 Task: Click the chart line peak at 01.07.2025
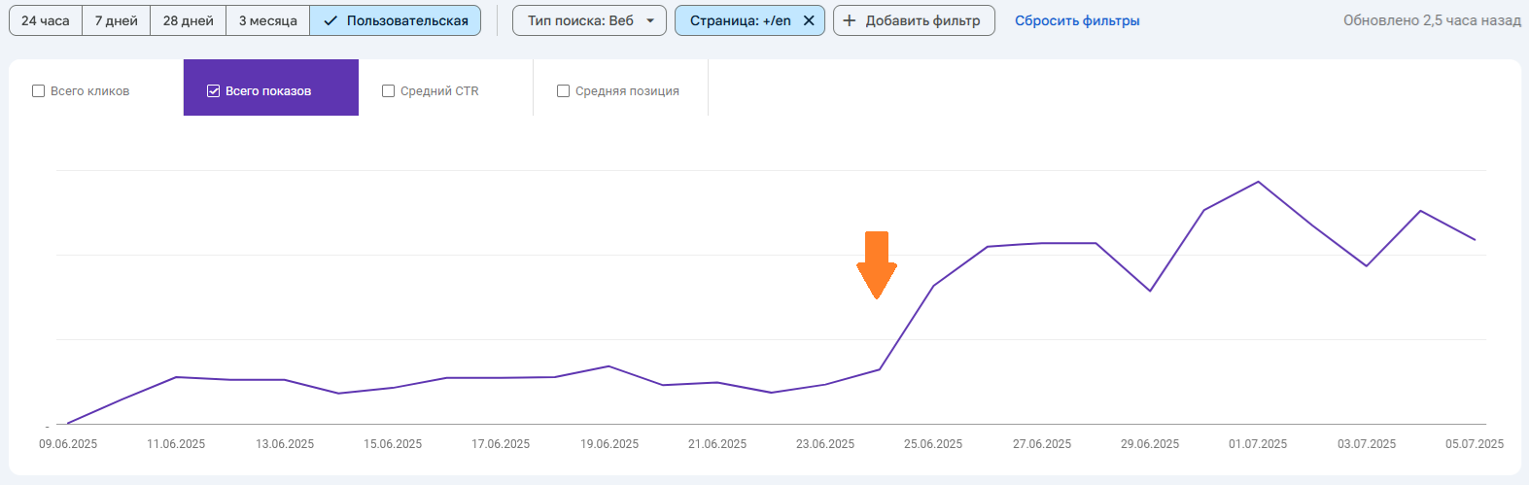[1259, 182]
